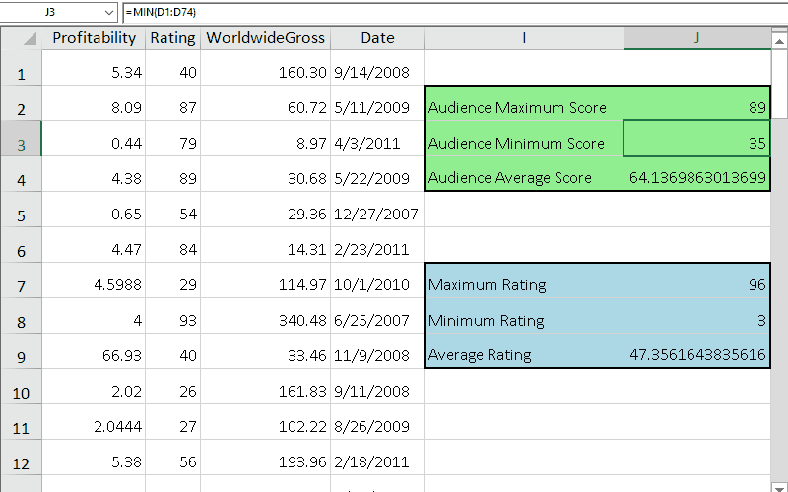Select the row 7 header

click(x=21, y=286)
